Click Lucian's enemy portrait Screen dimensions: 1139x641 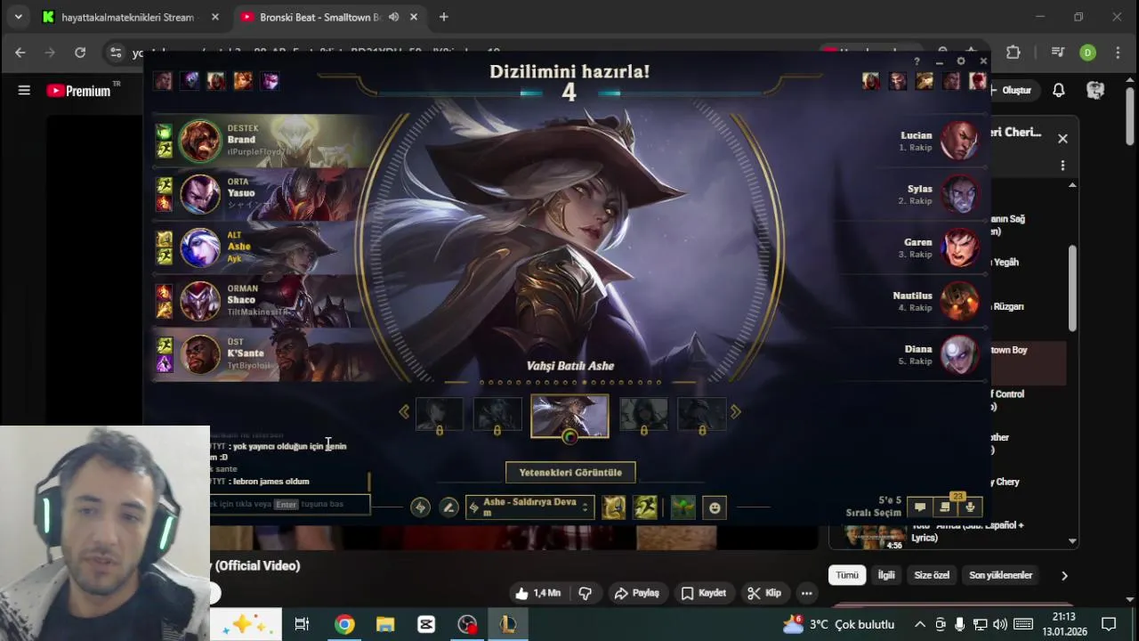coord(959,141)
